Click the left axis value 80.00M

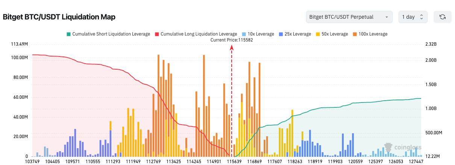point(21,78)
